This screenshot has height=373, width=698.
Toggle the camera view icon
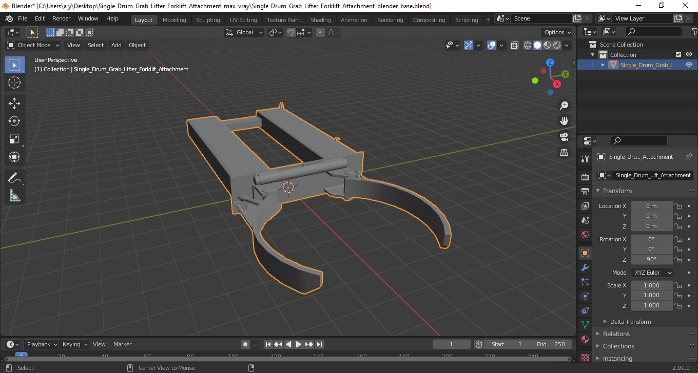pyautogui.click(x=564, y=137)
